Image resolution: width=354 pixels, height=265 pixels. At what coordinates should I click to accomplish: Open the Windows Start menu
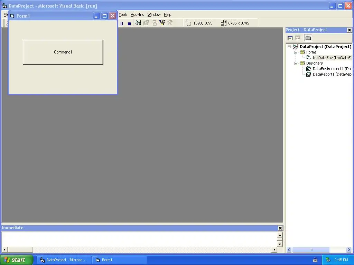[x=17, y=260]
